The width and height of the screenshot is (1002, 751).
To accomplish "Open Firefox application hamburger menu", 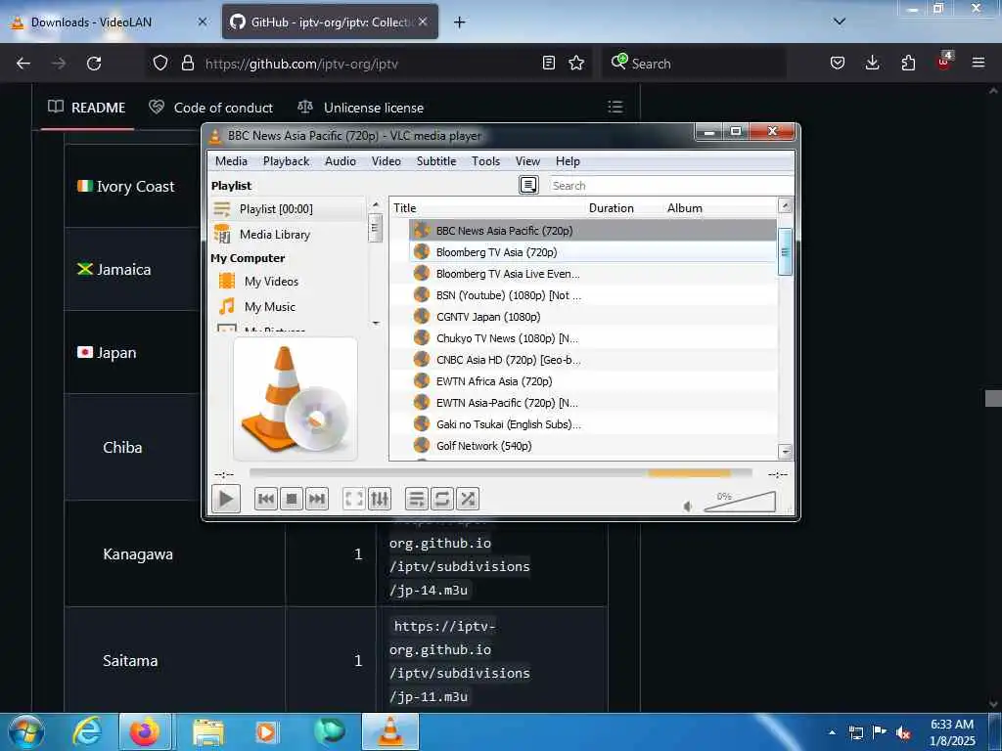I will tap(978, 63).
